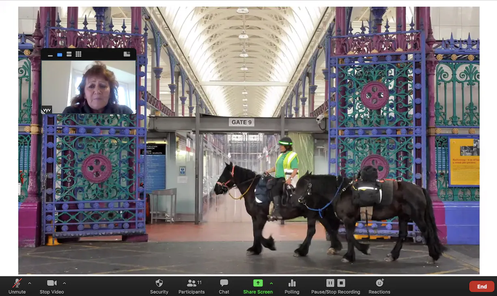Screen dimensions: 497x296
Task: Open the Chat panel
Action: [x=224, y=286]
